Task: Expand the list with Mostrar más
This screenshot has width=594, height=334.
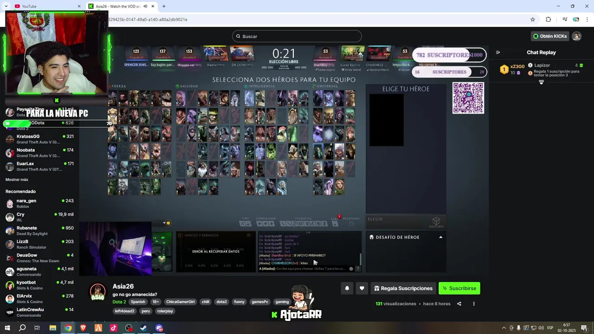Action: pos(17,180)
